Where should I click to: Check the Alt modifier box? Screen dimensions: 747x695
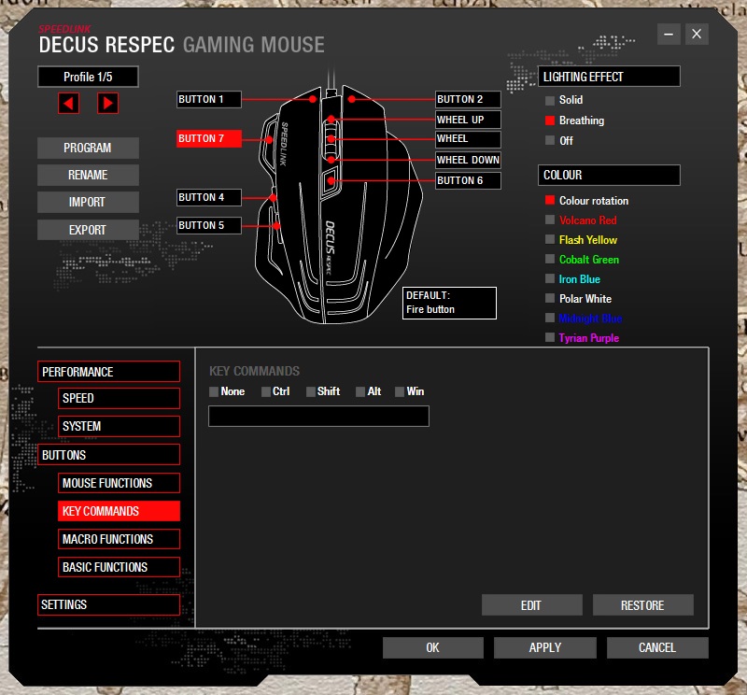click(360, 391)
